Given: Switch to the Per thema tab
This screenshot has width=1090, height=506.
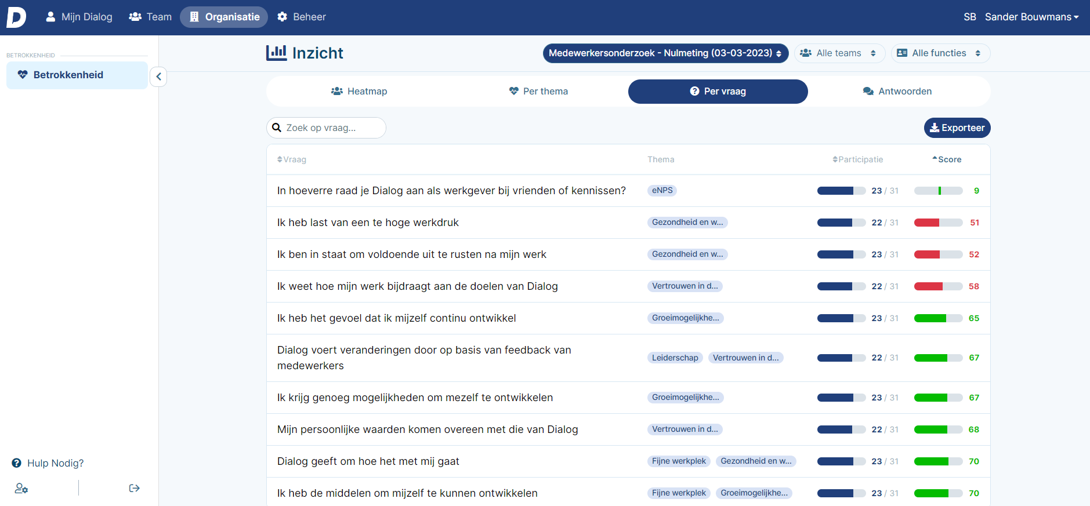Looking at the screenshot, I should point(538,92).
